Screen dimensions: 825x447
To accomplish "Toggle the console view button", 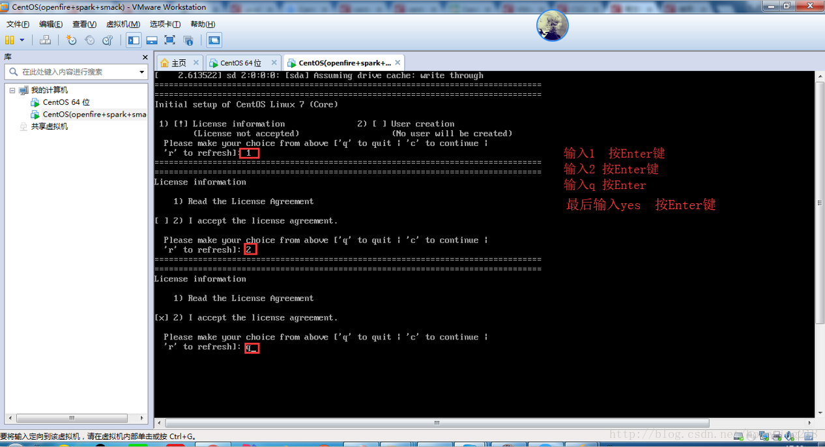I will tap(214, 40).
